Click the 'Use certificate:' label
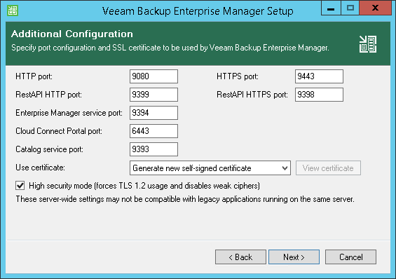This screenshot has width=396, height=279. (x=40, y=168)
